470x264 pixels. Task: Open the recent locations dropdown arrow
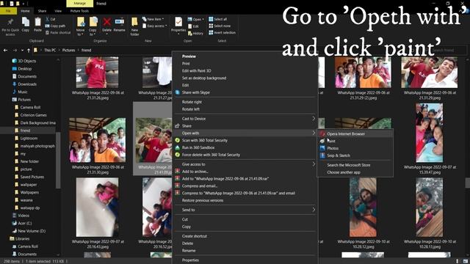[x=22, y=51]
